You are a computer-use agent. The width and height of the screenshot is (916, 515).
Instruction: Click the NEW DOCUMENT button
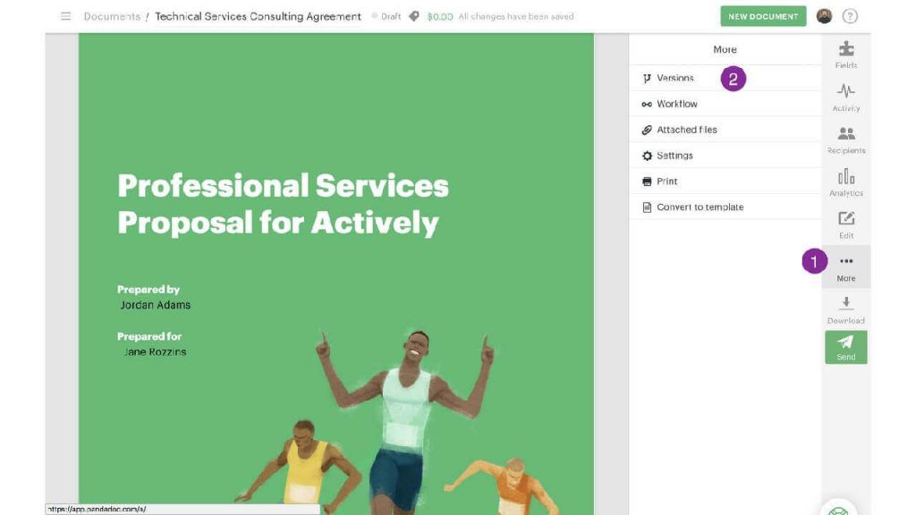[763, 16]
